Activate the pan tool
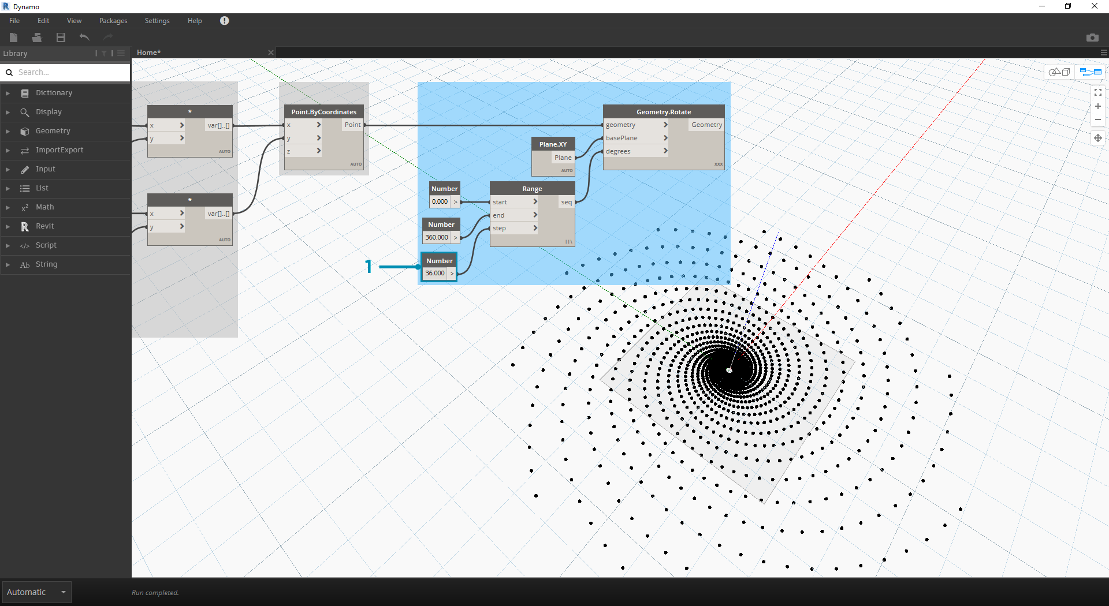The width and height of the screenshot is (1109, 606). pyautogui.click(x=1098, y=138)
